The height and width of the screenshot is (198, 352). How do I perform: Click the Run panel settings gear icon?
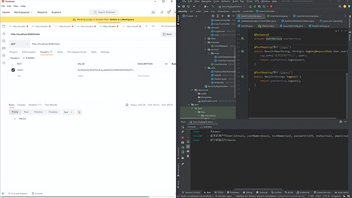(340, 122)
